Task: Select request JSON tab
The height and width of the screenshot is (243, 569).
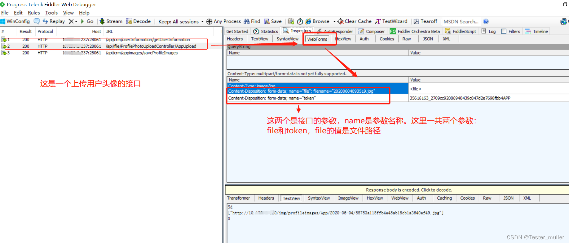Action: pyautogui.click(x=428, y=39)
